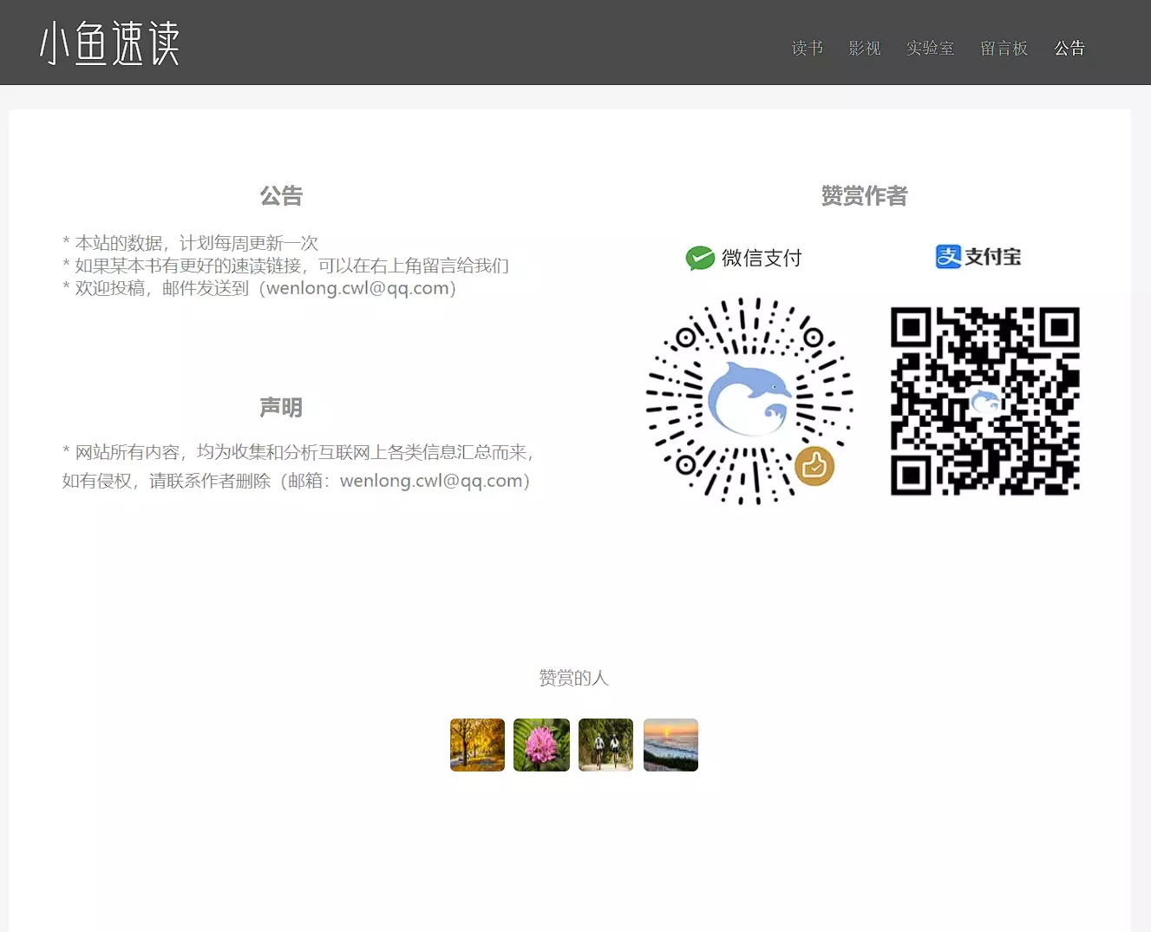Select the autumn trees supporter avatar
The image size is (1151, 932).
click(477, 745)
